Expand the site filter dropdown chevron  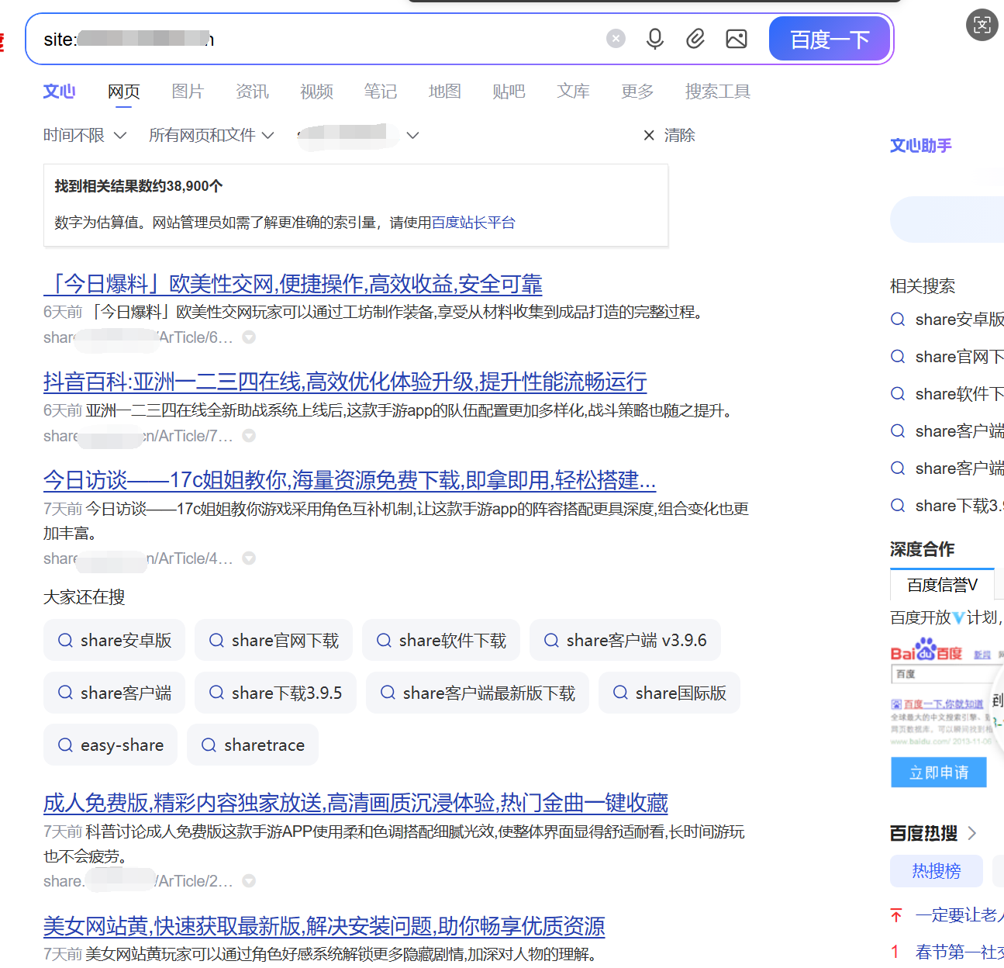pos(412,136)
